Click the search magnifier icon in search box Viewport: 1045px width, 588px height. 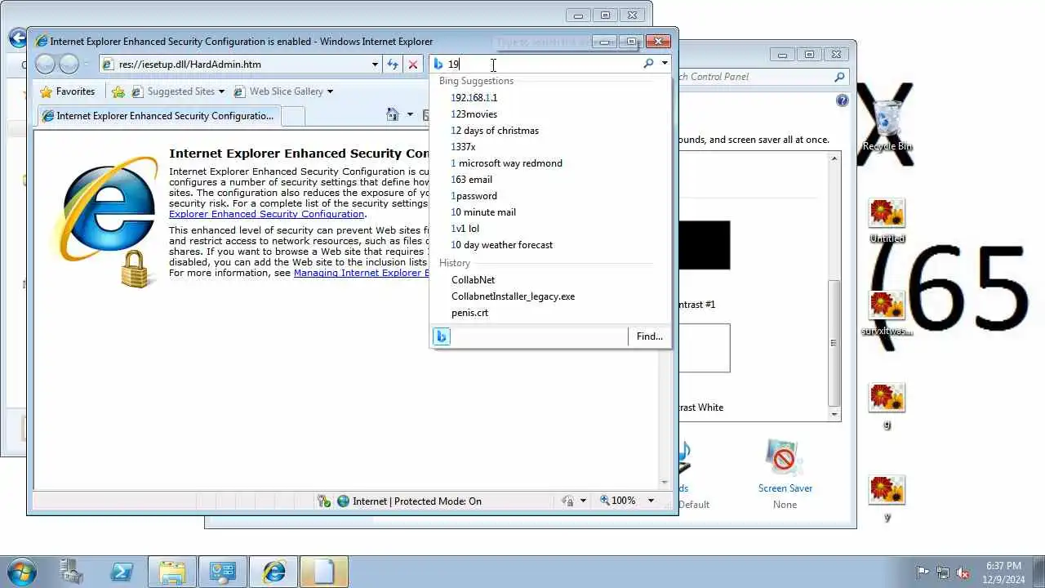click(x=648, y=63)
